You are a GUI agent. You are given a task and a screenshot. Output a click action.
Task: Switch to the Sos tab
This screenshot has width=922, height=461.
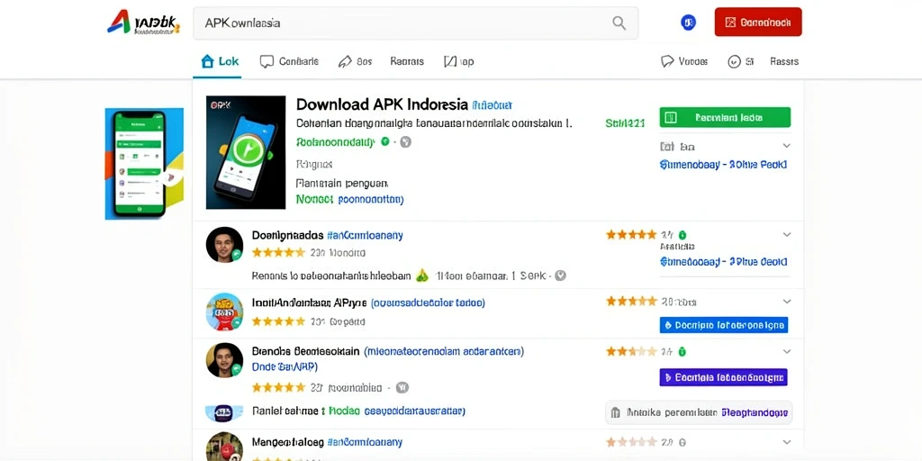coord(356,61)
